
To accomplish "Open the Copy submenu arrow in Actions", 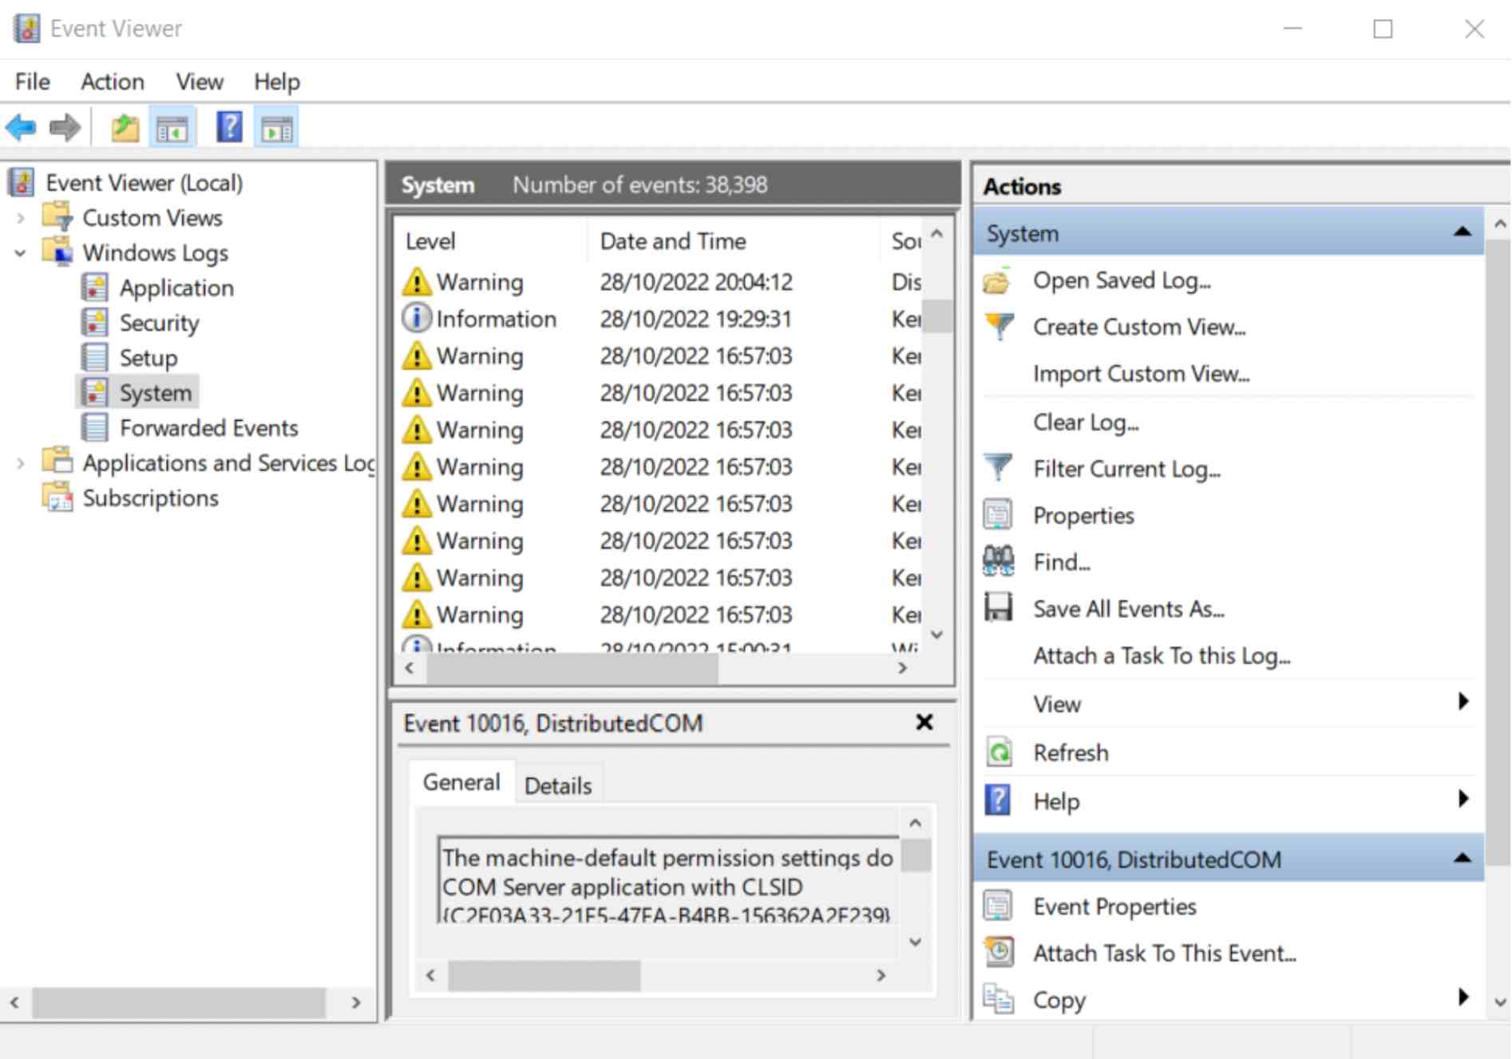I will (1463, 997).
